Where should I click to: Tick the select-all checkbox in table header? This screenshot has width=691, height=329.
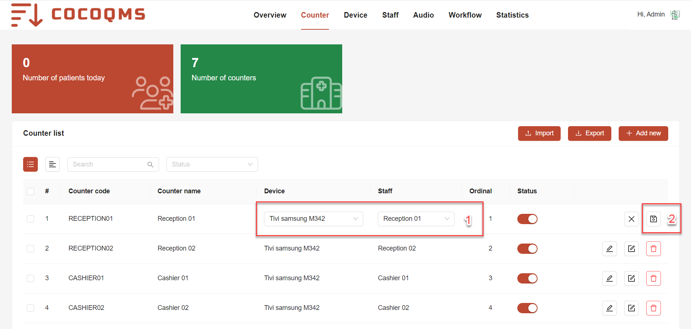click(30, 191)
